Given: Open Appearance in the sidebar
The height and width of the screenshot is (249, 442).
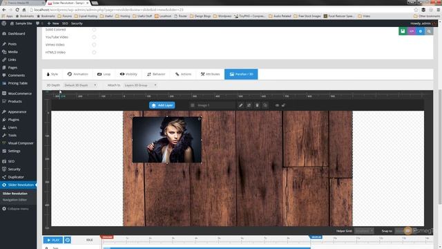Looking at the screenshot, I should point(17,112).
